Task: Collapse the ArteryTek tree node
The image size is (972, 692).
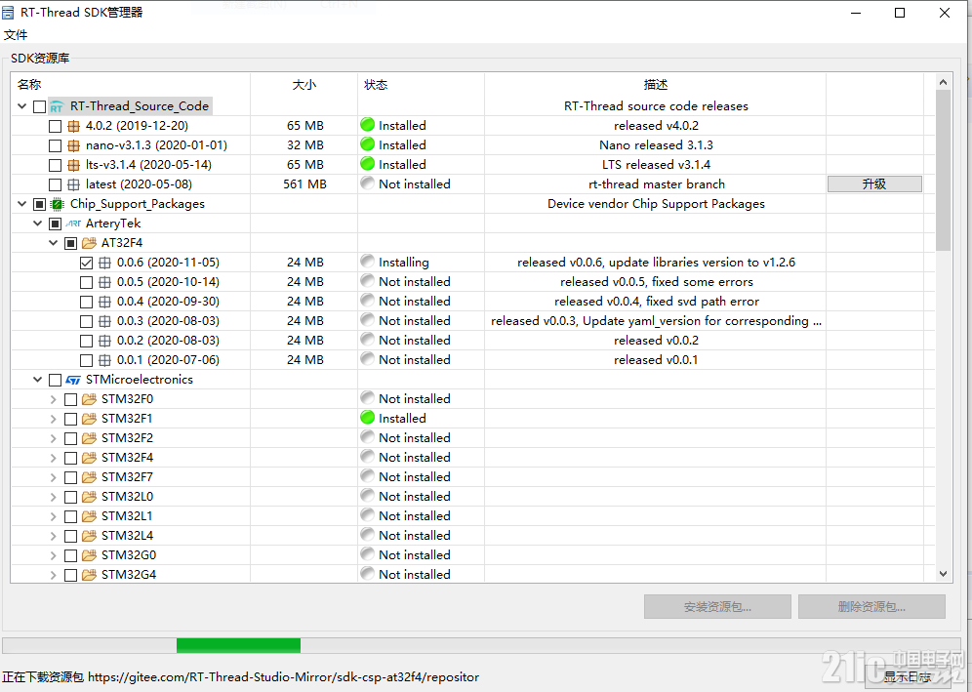Action: (38, 224)
